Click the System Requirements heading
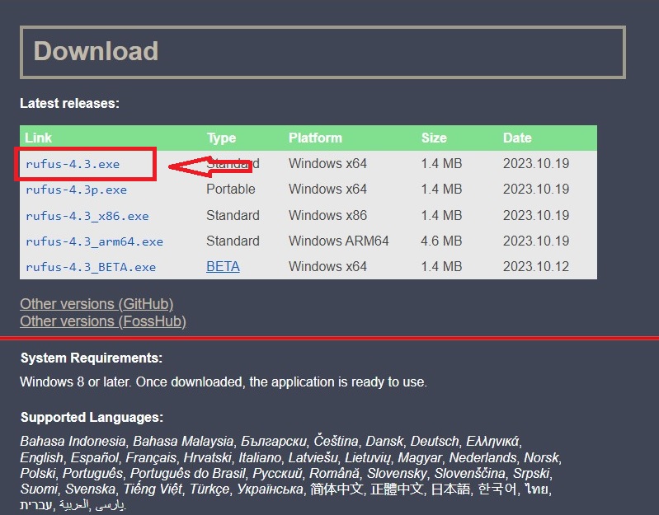 pyautogui.click(x=92, y=358)
